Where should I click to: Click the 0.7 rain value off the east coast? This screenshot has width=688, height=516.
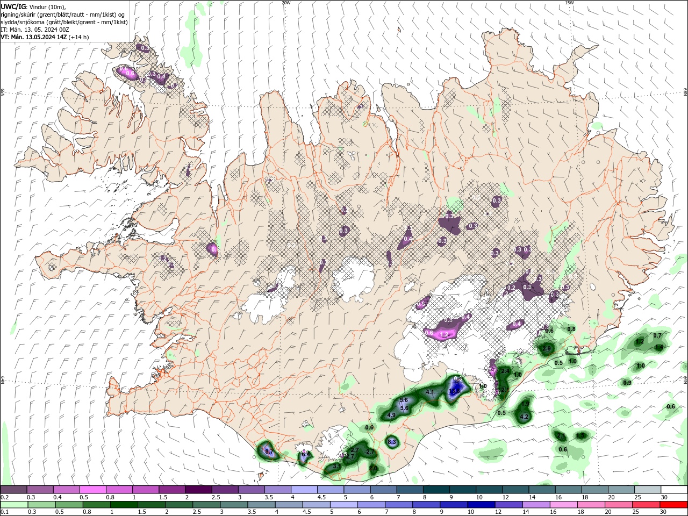tap(657, 335)
